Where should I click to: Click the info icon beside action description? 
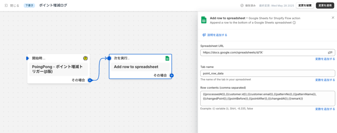(294, 22)
